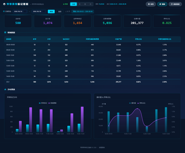Click the value 32,648 in the 08:00-09:00 row

pyautogui.click(x=118, y=45)
